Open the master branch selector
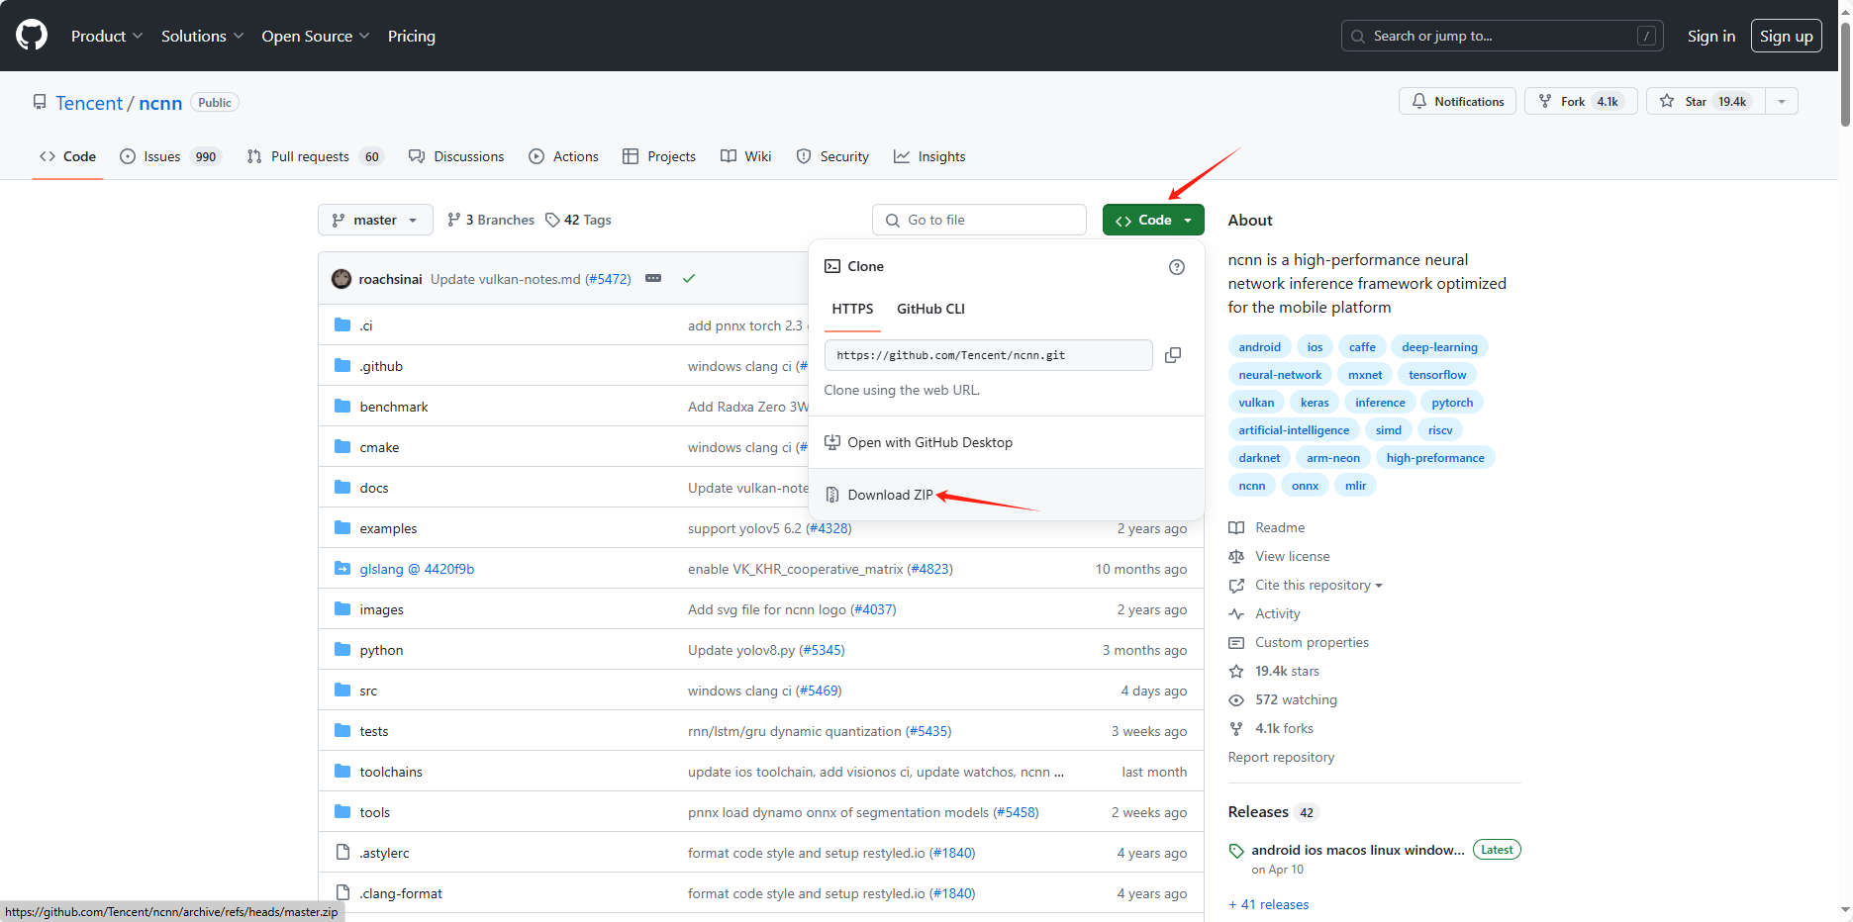 tap(375, 220)
